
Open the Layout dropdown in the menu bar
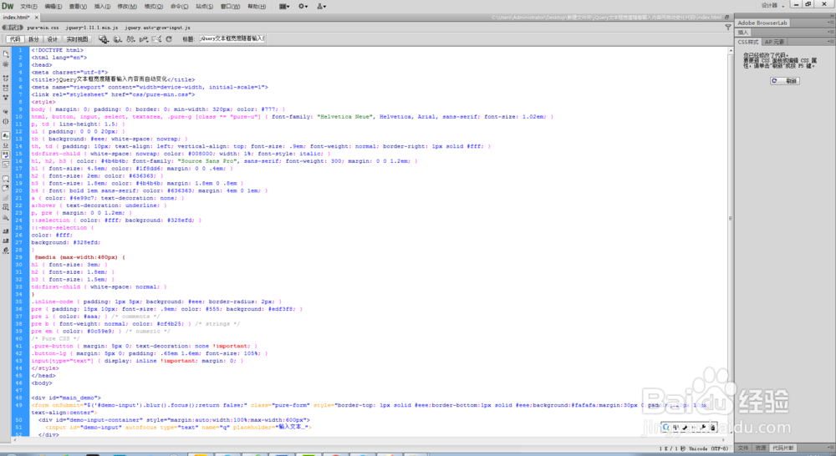[x=284, y=7]
